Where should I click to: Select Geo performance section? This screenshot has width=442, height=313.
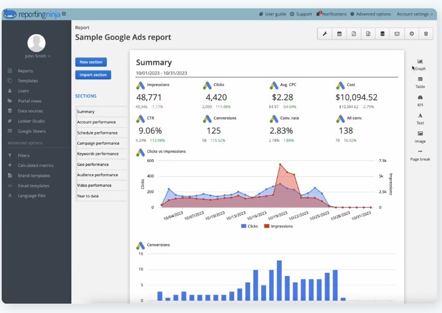pyautogui.click(x=101, y=164)
